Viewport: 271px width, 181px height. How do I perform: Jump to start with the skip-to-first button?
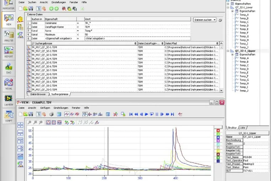(x=131, y=114)
